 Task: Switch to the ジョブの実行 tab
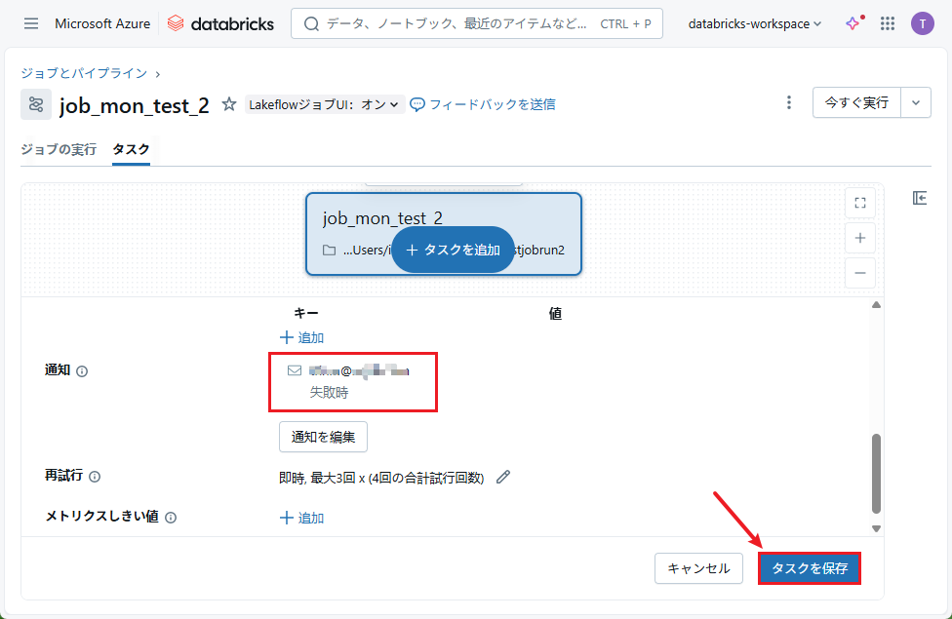point(59,149)
